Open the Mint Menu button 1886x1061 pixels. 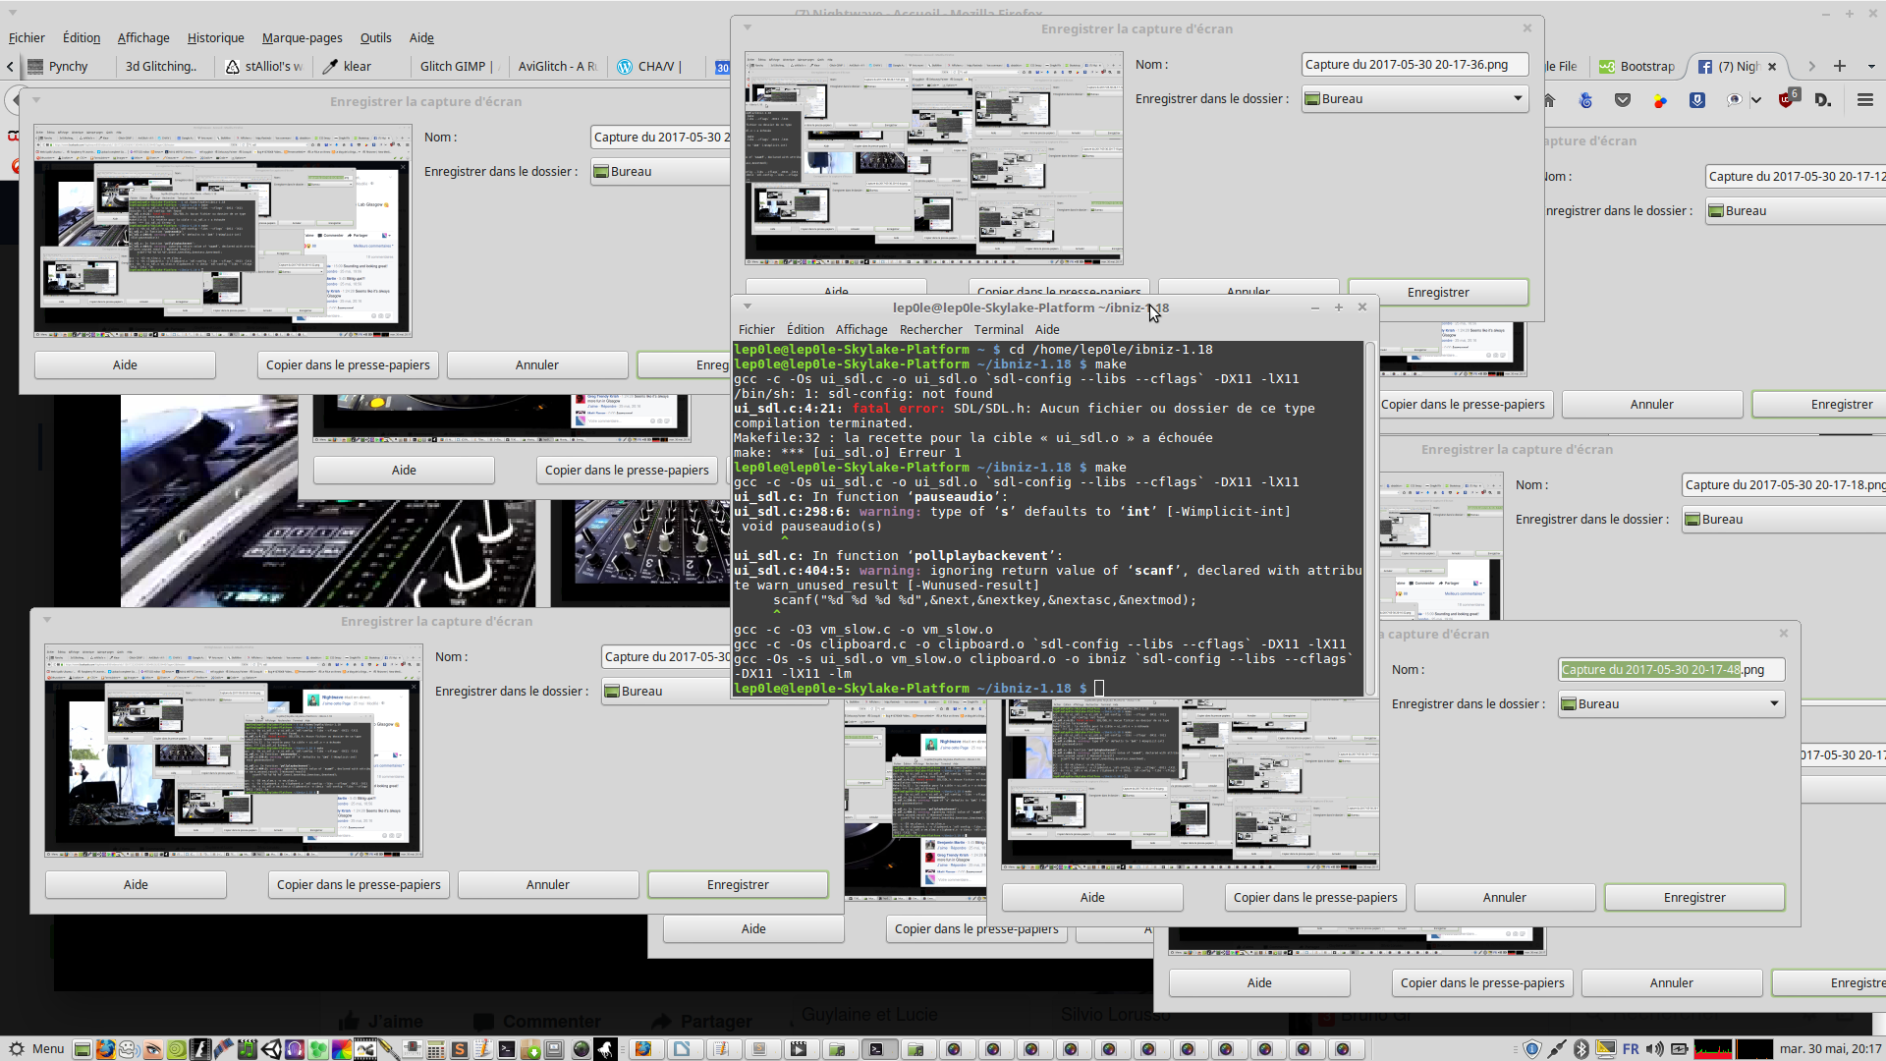(37, 1049)
